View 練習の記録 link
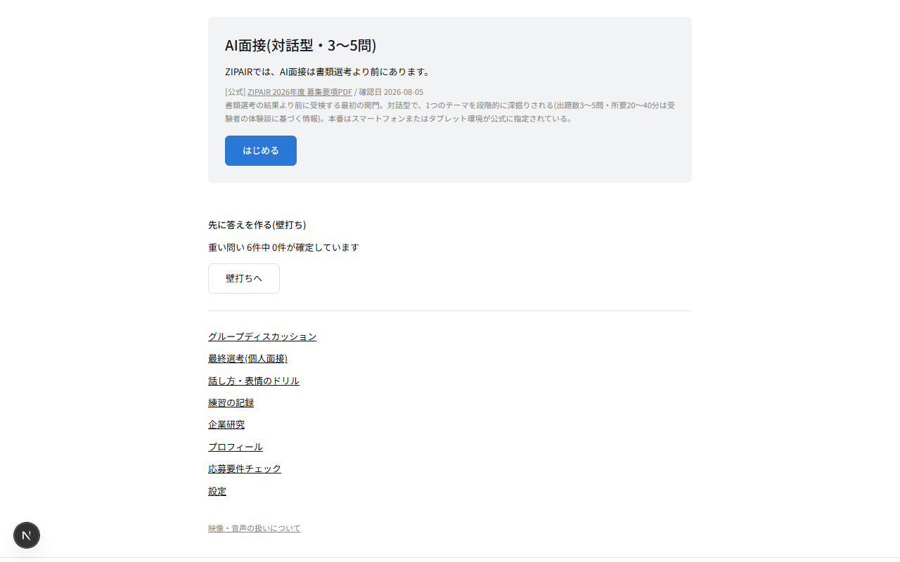The height and width of the screenshot is (562, 900). pos(231,403)
